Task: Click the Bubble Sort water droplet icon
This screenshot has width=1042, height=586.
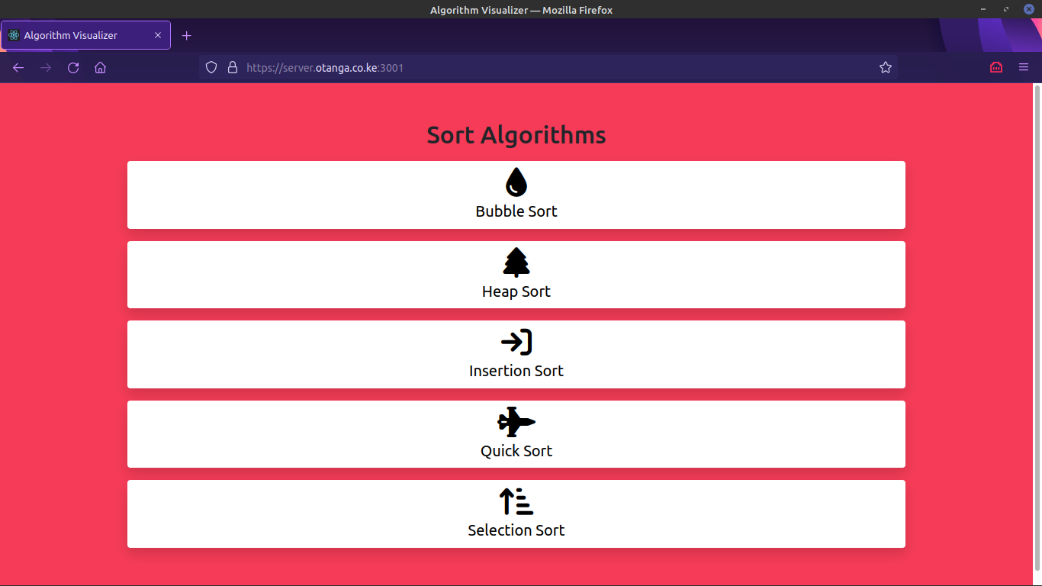Action: point(516,182)
